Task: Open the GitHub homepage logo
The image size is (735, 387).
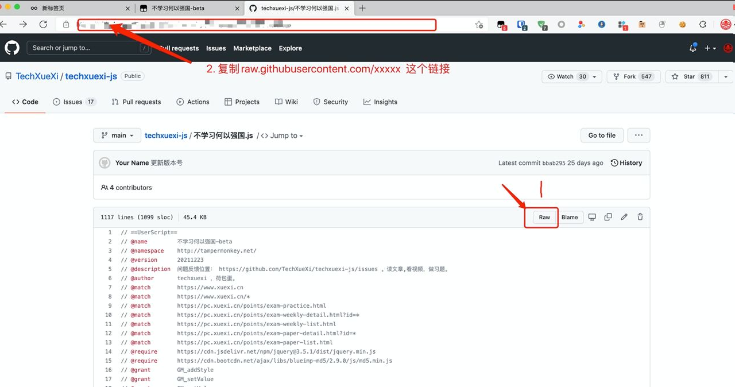Action: click(12, 48)
